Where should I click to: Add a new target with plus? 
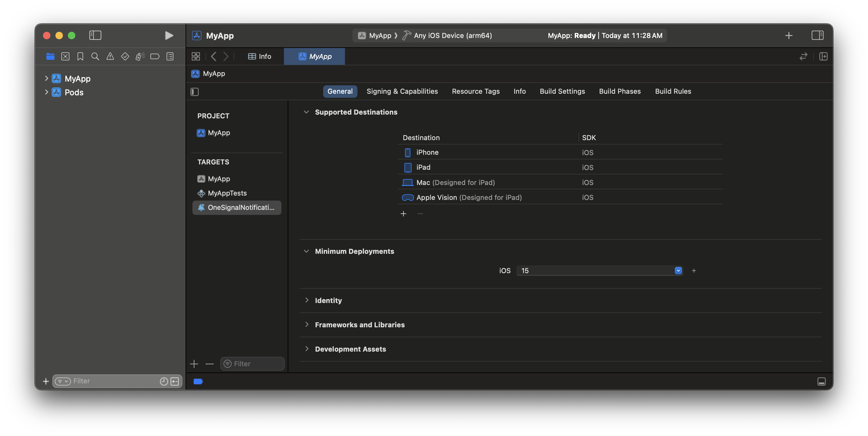click(x=194, y=364)
